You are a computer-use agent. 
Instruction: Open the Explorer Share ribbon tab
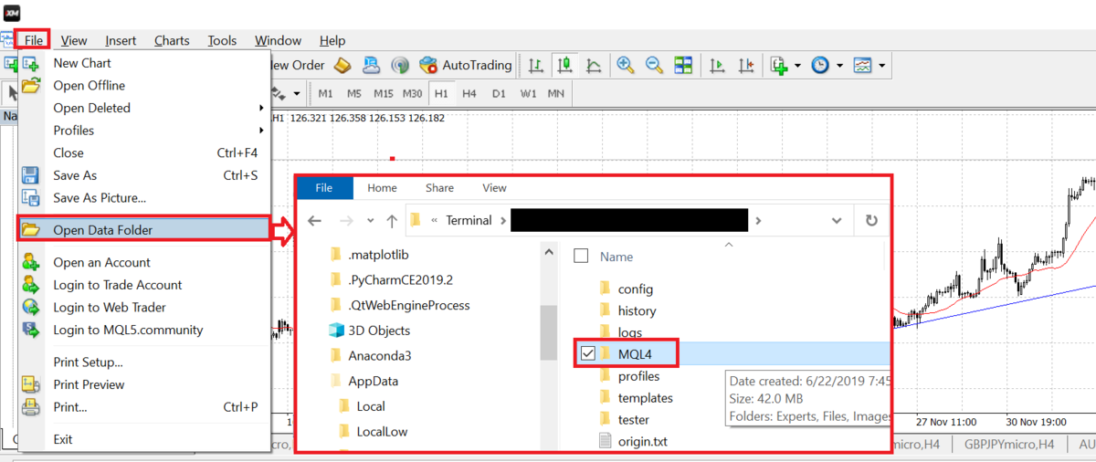[439, 188]
